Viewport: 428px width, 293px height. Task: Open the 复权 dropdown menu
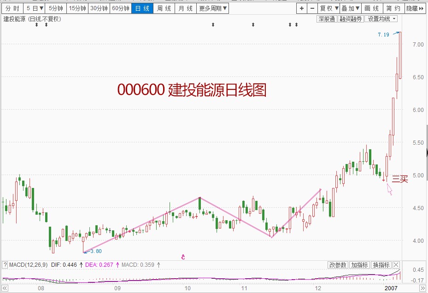[x=329, y=8]
